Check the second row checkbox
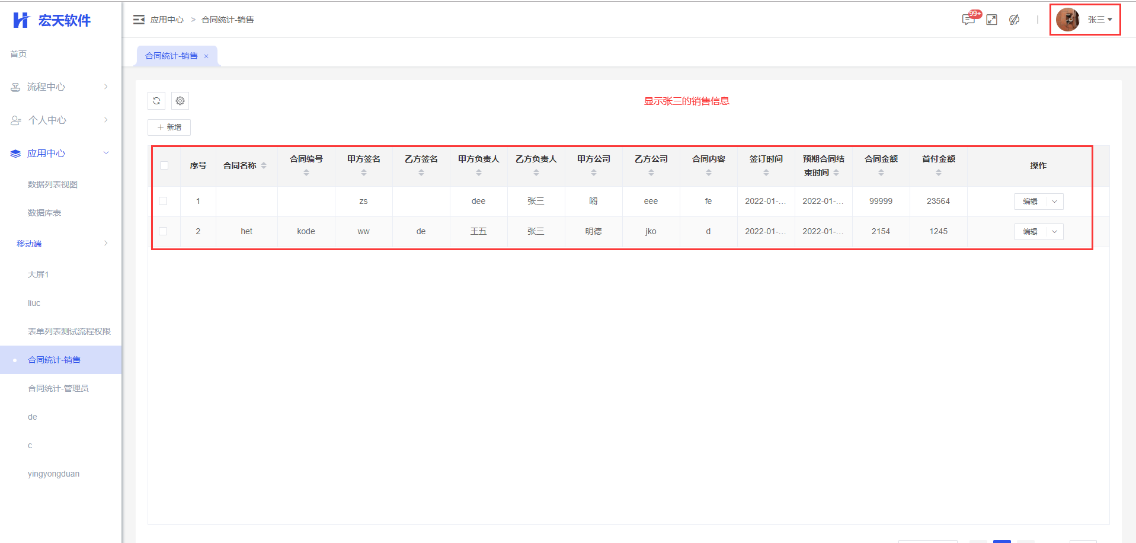 (163, 231)
